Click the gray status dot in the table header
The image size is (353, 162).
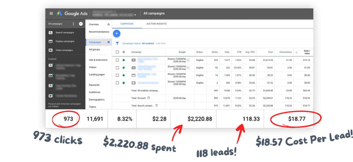point(124,52)
